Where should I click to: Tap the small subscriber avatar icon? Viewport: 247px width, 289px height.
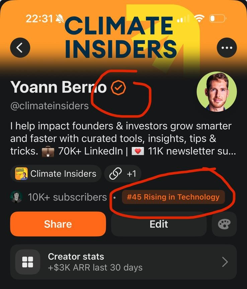point(16,197)
